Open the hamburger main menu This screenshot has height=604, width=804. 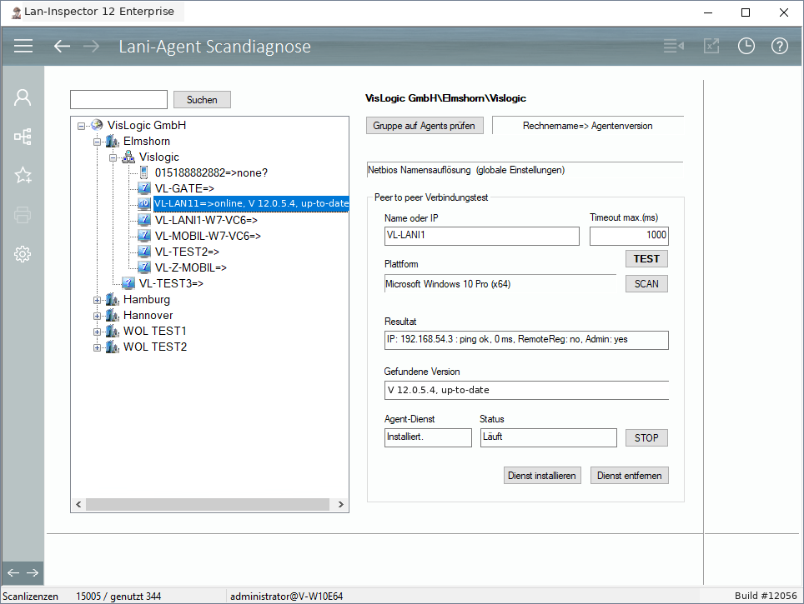(23, 46)
